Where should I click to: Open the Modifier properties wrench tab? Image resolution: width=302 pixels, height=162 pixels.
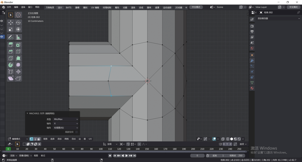tap(252, 61)
